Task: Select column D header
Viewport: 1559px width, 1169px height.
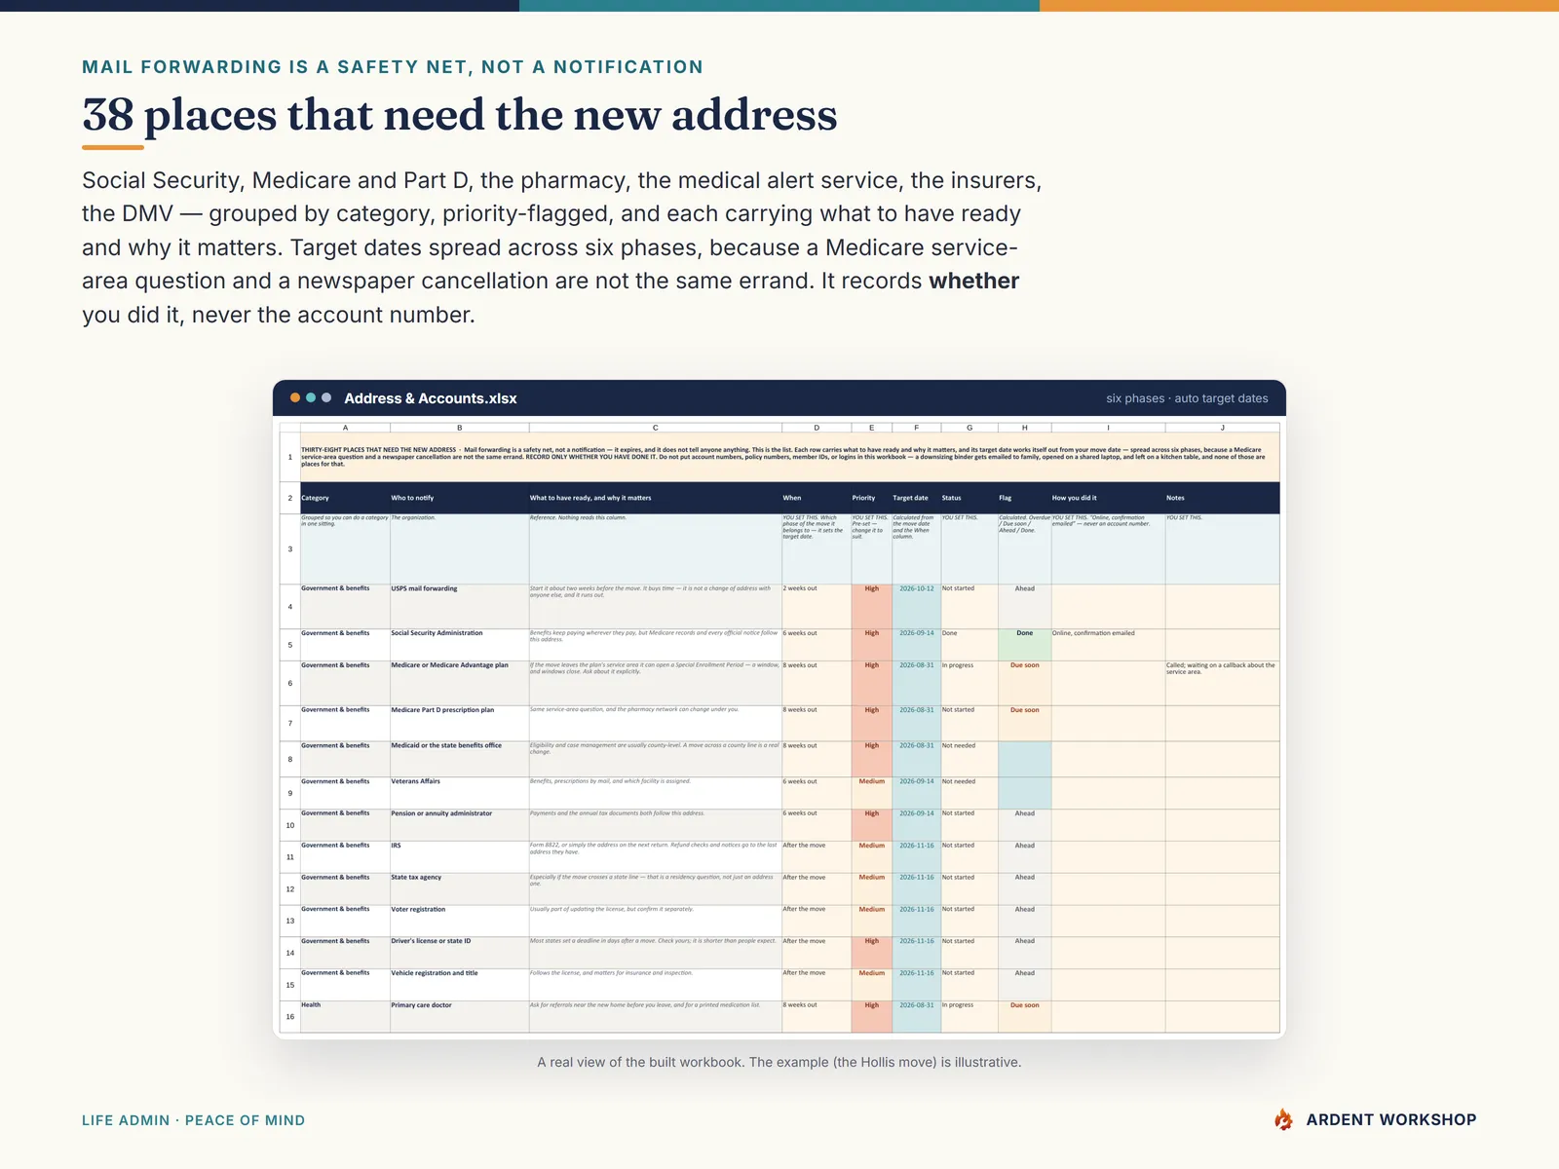Action: (817, 428)
